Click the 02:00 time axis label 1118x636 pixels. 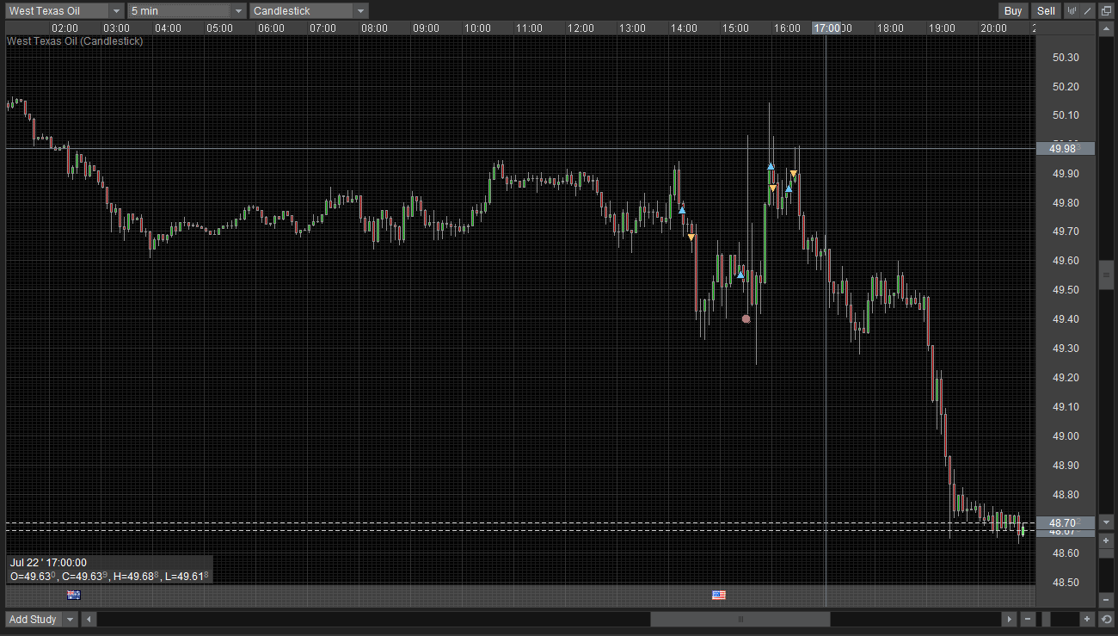[64, 28]
